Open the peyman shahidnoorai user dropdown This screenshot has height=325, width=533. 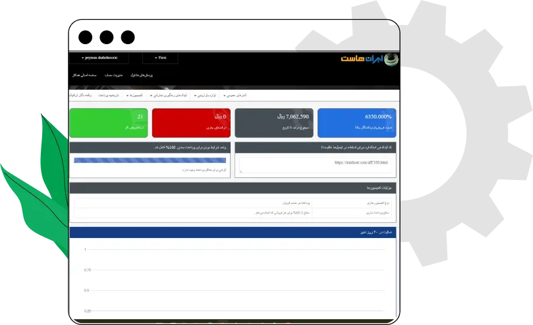click(99, 57)
